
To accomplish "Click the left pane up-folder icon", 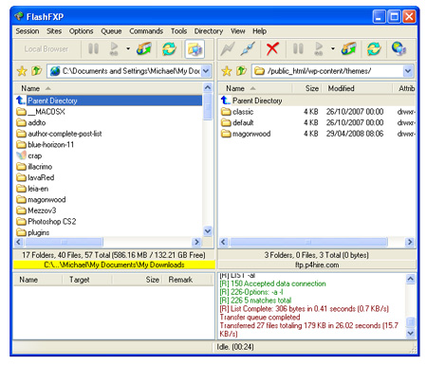I will click(x=36, y=71).
